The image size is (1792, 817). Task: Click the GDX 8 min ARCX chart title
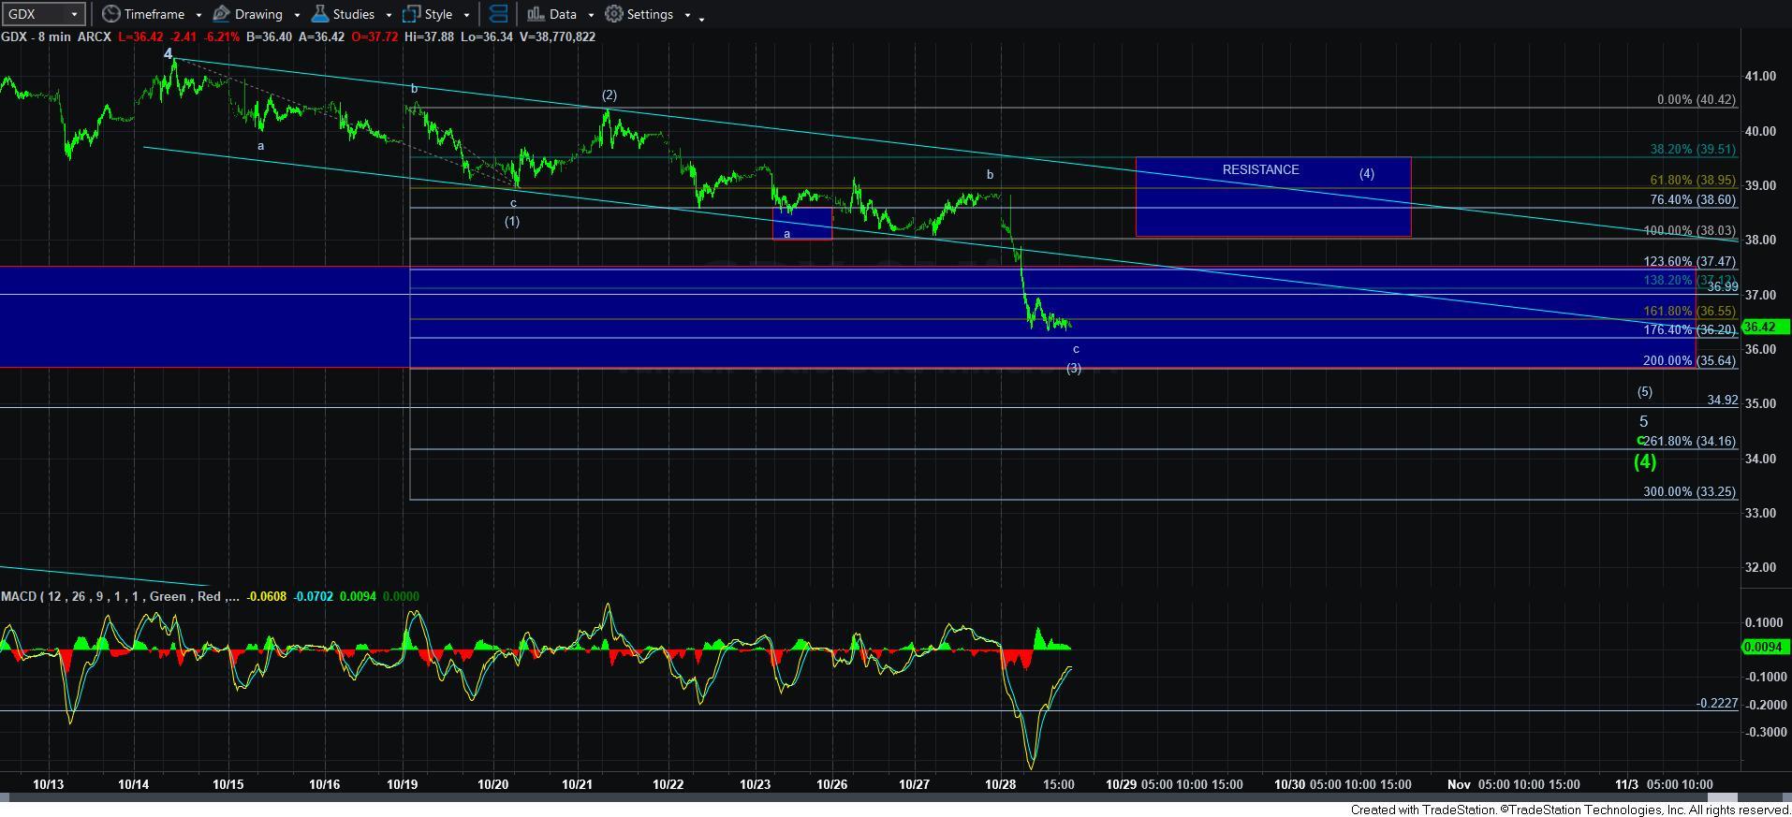(56, 36)
